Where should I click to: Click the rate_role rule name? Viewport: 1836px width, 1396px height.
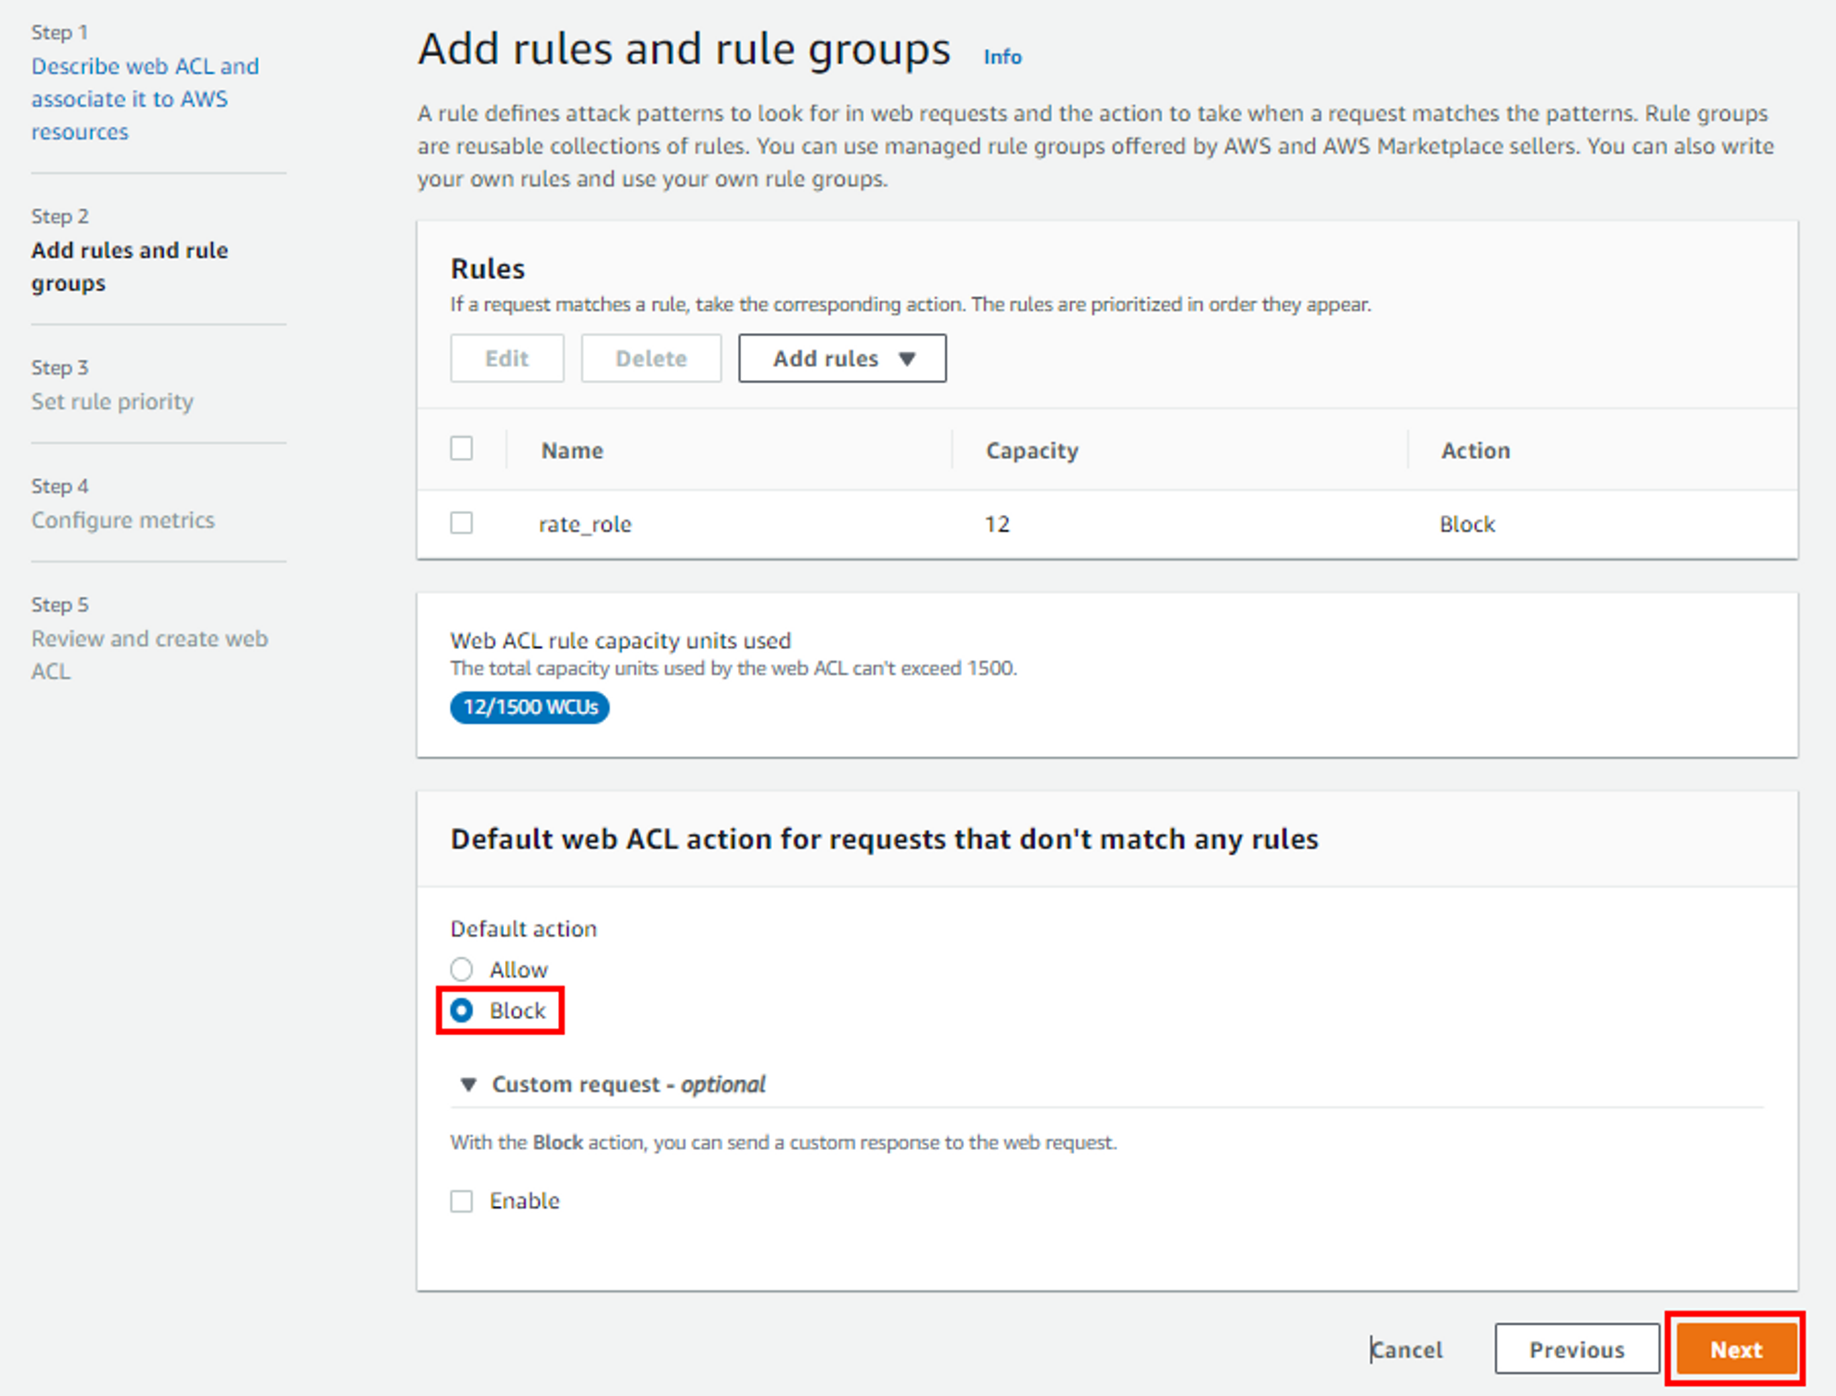click(x=585, y=524)
